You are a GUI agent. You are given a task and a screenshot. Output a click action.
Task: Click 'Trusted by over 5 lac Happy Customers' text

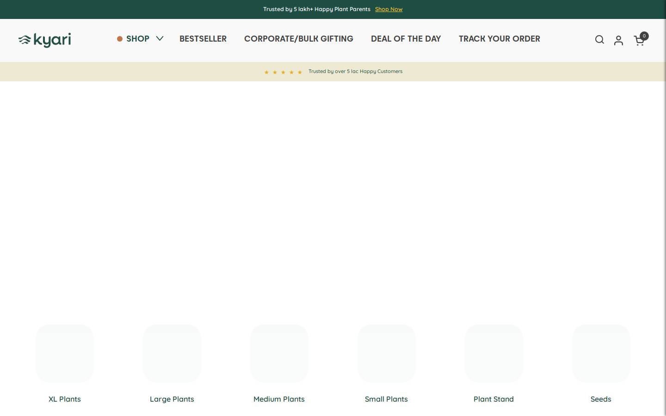pyautogui.click(x=356, y=71)
